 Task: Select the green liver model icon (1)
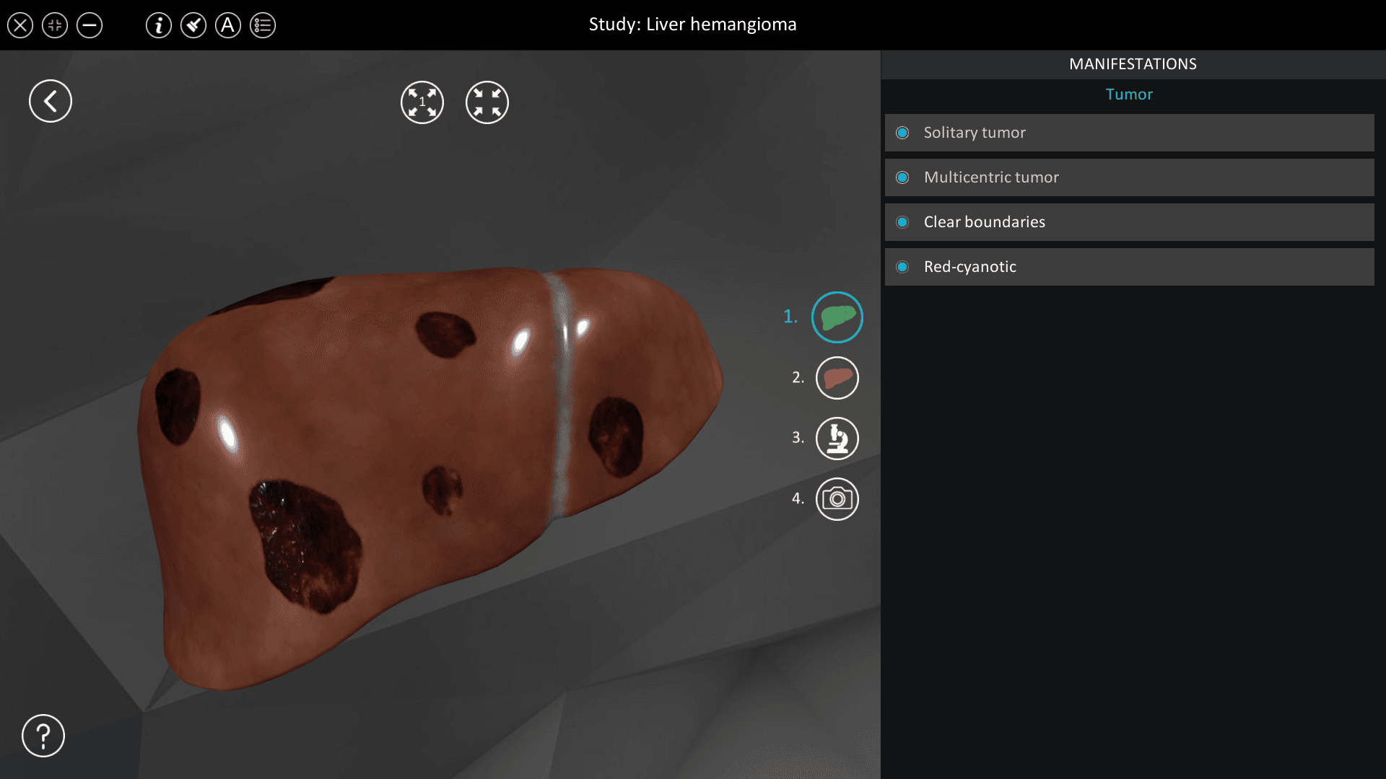click(x=837, y=317)
